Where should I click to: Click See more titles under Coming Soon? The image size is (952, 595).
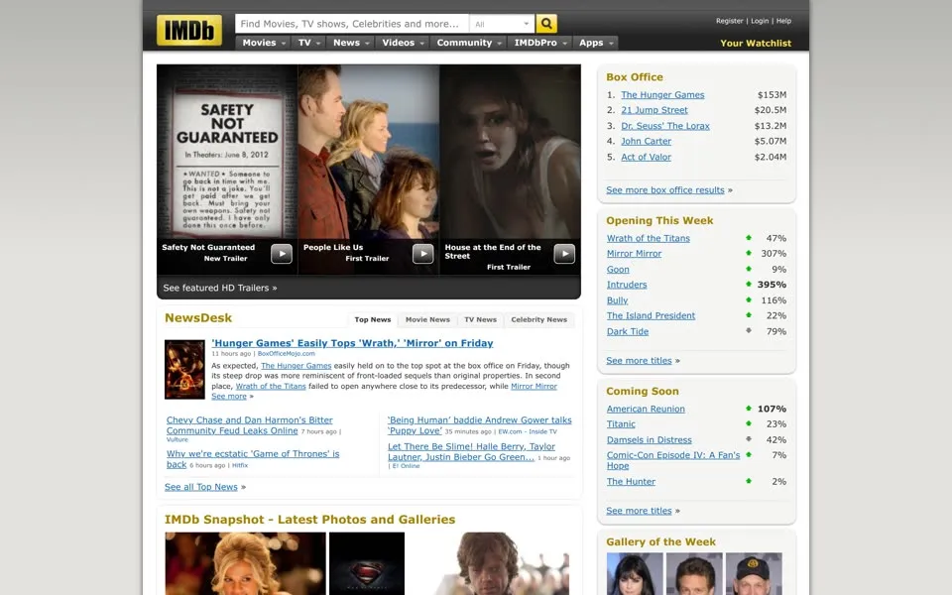(639, 511)
